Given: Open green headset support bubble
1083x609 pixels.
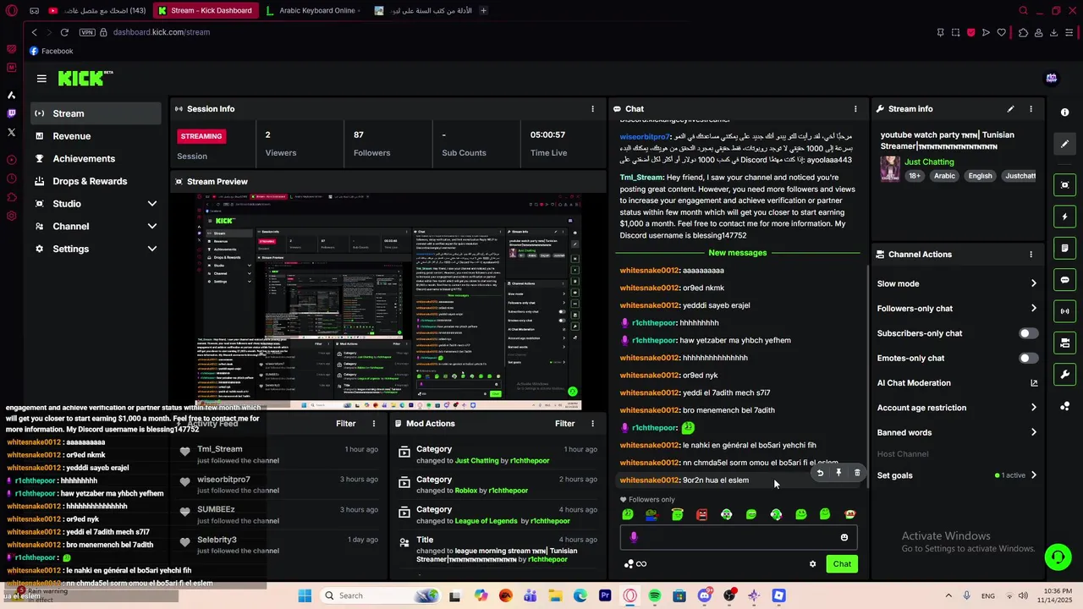Looking at the screenshot, I should tap(1058, 557).
